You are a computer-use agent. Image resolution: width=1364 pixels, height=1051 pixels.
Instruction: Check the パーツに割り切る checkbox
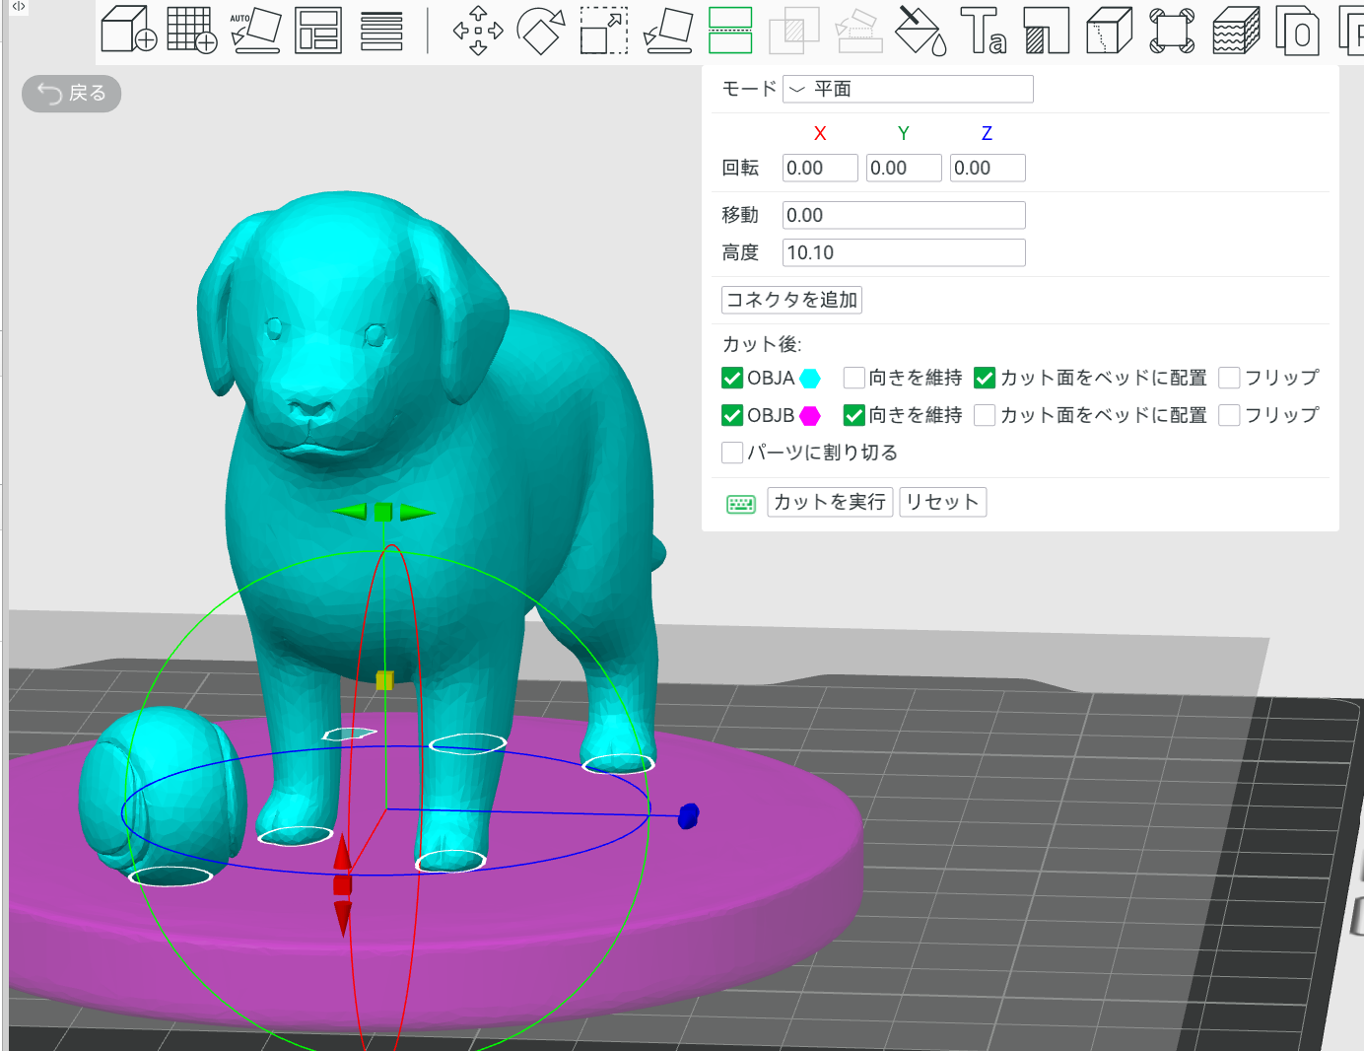coord(732,453)
